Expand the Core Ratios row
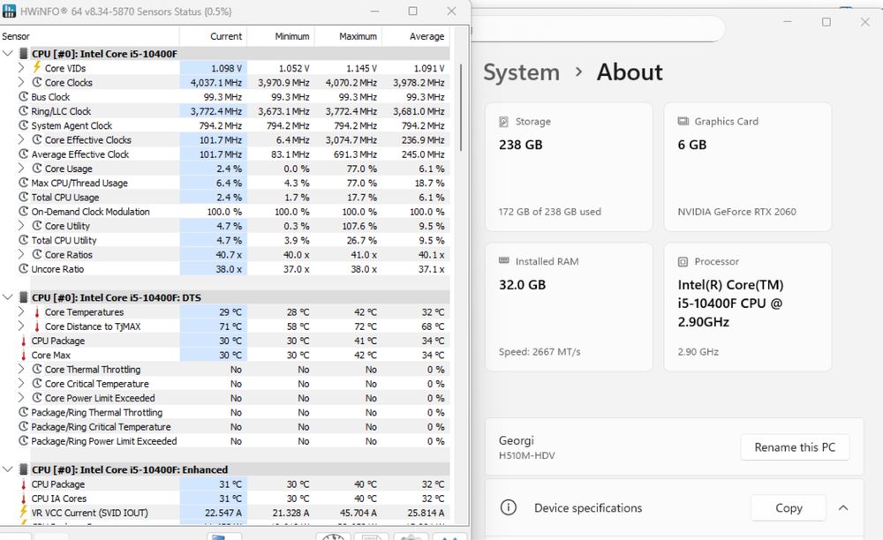This screenshot has width=883, height=540. [21, 254]
